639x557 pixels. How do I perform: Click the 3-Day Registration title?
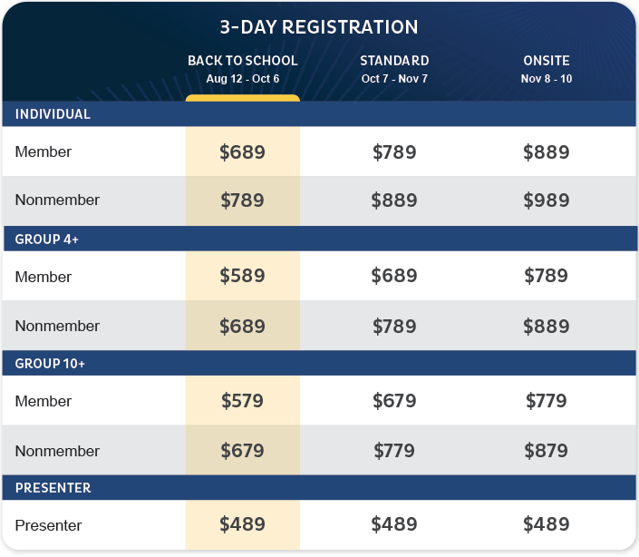(319, 27)
